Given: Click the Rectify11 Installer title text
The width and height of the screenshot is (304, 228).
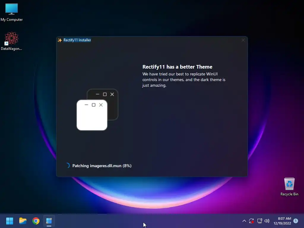Looking at the screenshot, I should click(77, 40).
